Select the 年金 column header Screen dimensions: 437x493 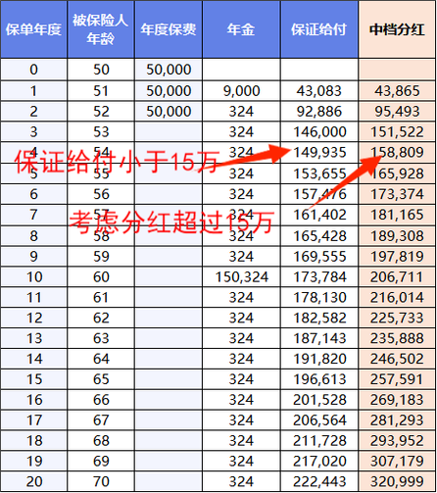[241, 29]
